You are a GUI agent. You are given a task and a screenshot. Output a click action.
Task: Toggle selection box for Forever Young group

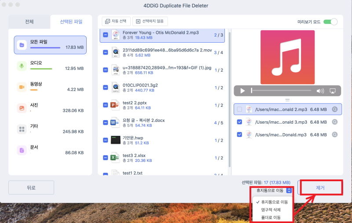pyautogui.click(x=106, y=35)
